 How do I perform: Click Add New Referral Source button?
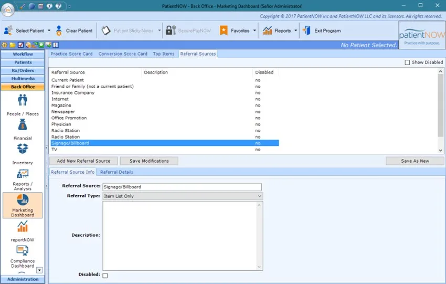[x=83, y=161]
